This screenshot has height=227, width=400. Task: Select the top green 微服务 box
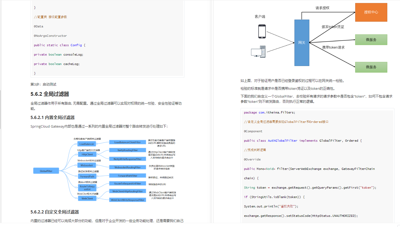pyautogui.click(x=371, y=39)
